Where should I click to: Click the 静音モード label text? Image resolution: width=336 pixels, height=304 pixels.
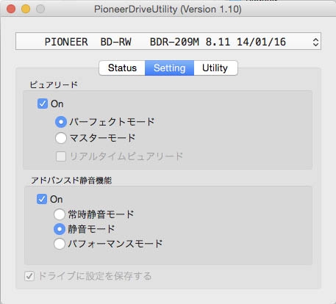(x=91, y=229)
